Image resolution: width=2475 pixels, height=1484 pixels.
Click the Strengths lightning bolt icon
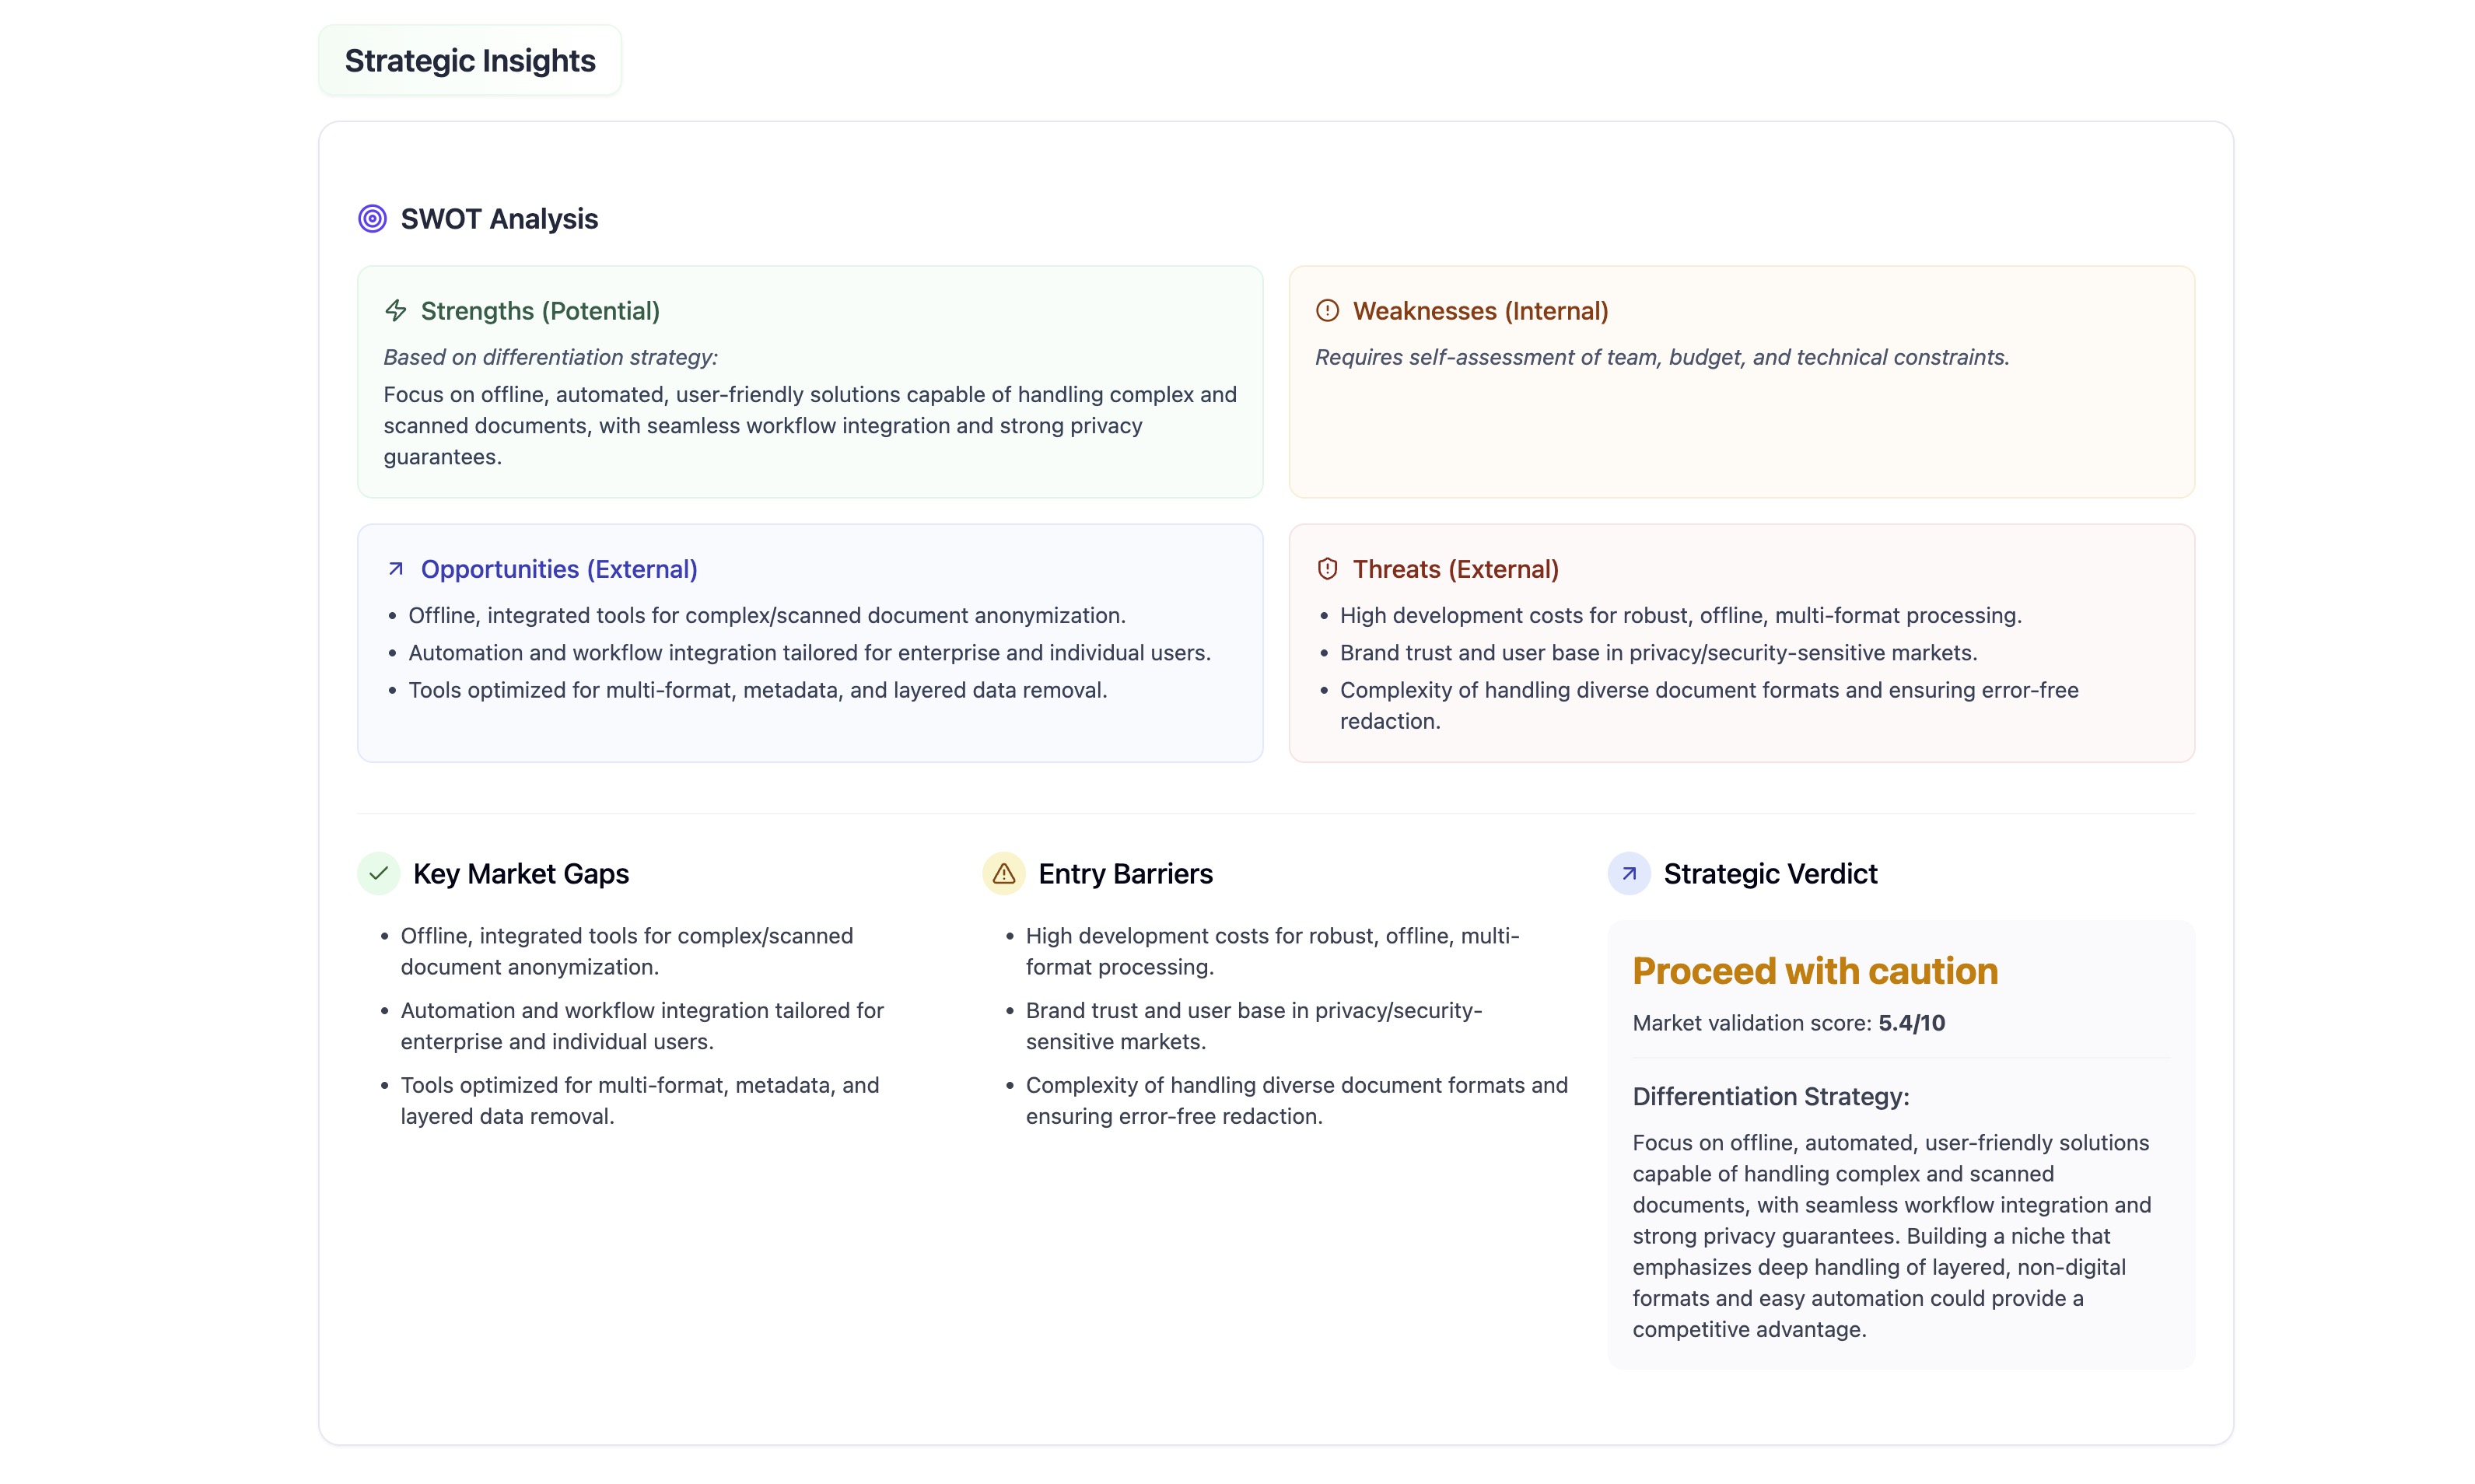point(396,311)
